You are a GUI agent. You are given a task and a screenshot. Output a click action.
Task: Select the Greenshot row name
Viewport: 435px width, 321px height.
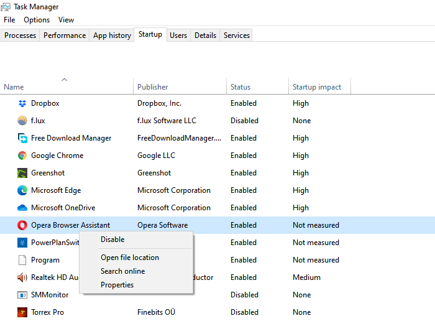[48, 173]
